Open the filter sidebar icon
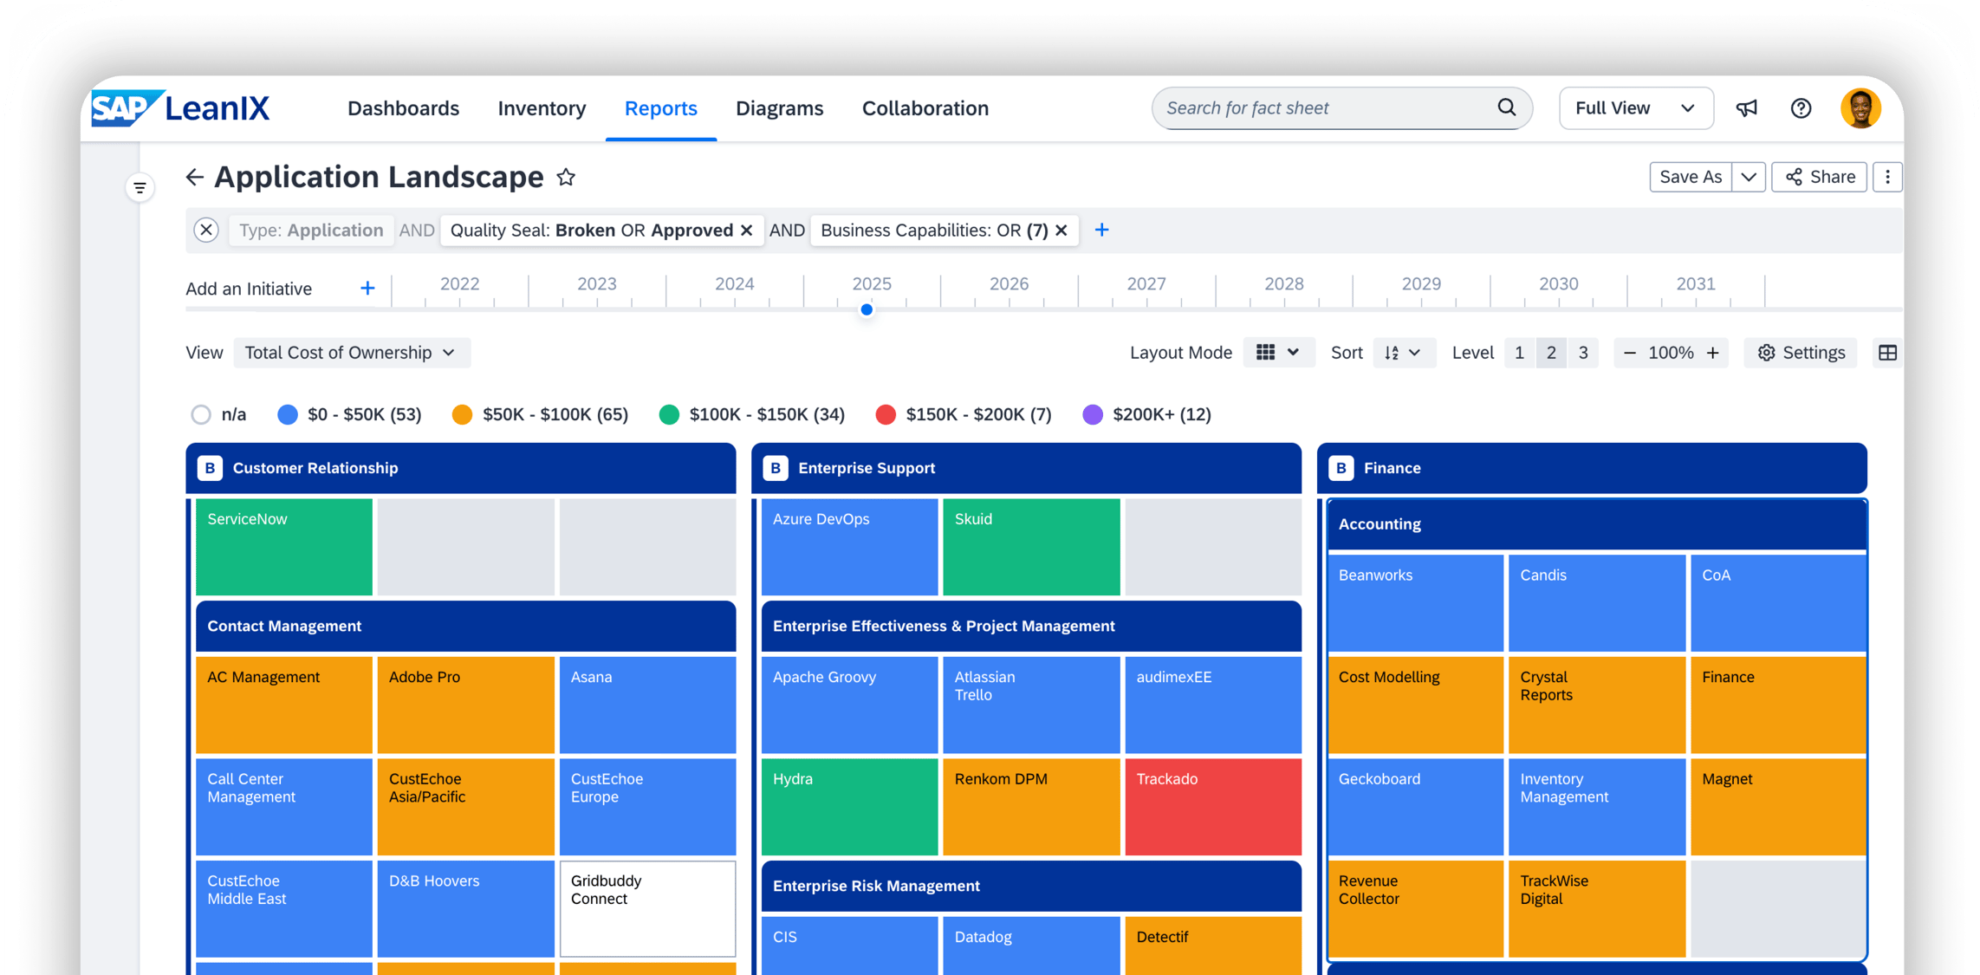 (140, 188)
